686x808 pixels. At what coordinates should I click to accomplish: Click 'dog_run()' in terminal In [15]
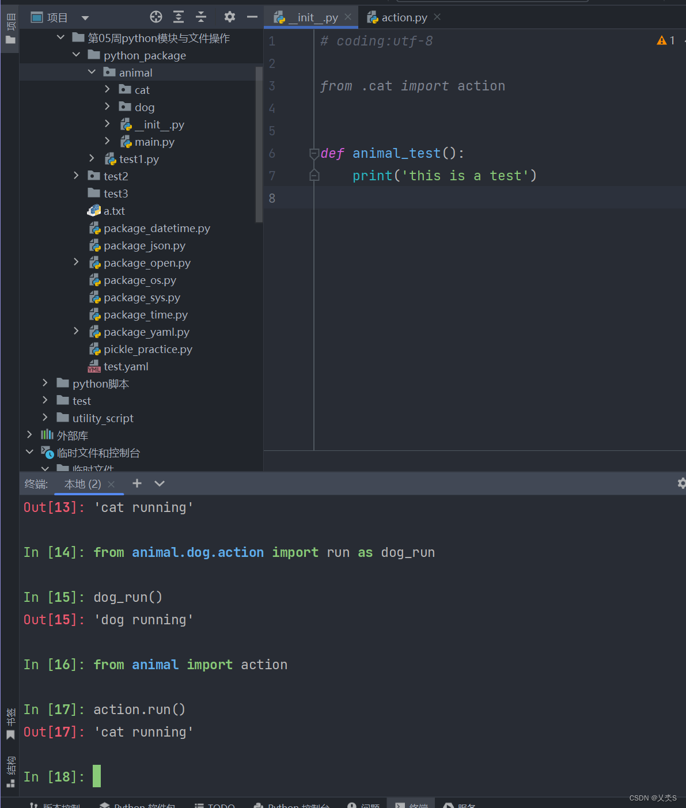pyautogui.click(x=128, y=597)
